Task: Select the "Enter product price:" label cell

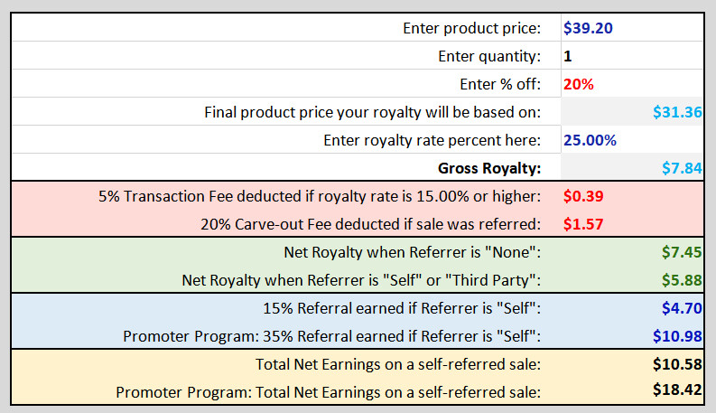Action: pyautogui.click(x=286, y=28)
